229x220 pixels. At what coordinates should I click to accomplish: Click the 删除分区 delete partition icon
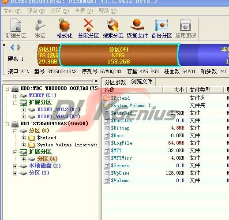click(89, 28)
